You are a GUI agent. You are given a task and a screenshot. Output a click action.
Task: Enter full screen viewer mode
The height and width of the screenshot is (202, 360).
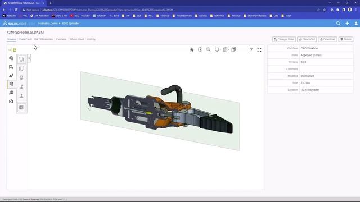[x=259, y=50]
